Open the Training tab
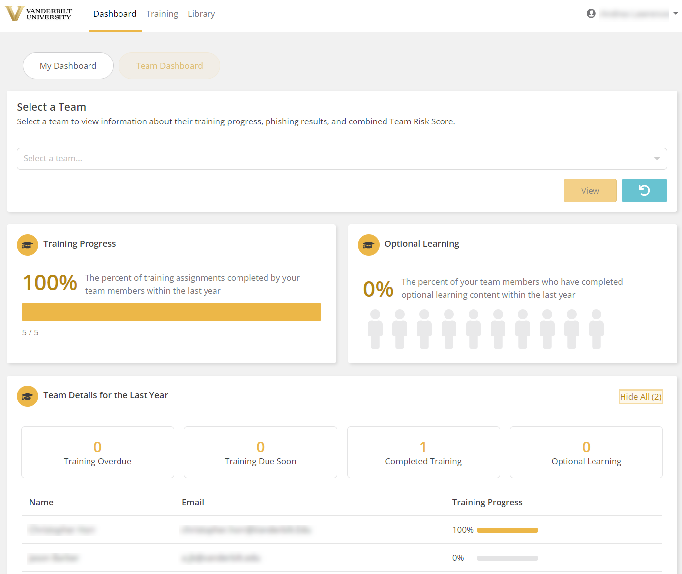The height and width of the screenshot is (574, 682). click(x=162, y=14)
